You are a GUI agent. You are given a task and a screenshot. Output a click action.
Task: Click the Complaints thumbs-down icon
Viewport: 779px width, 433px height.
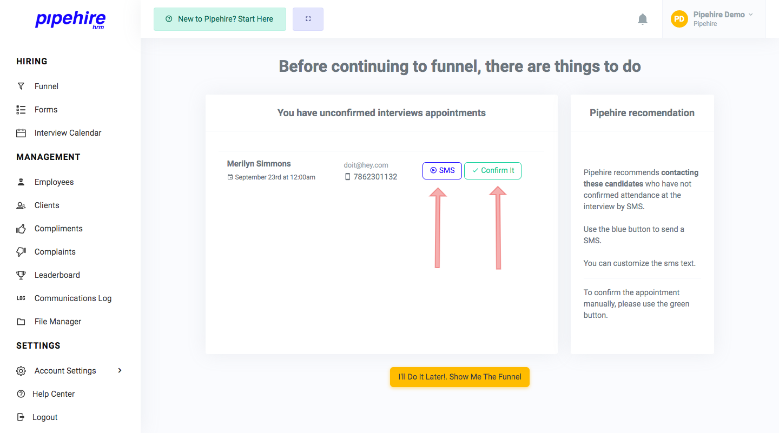21,252
